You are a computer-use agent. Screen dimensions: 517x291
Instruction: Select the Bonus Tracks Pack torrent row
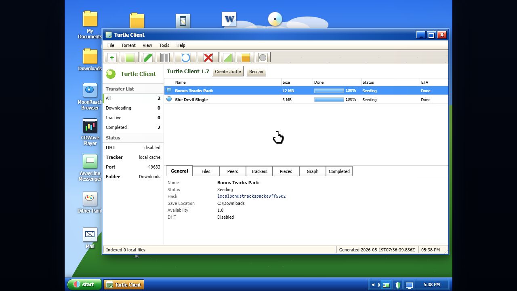(306, 91)
